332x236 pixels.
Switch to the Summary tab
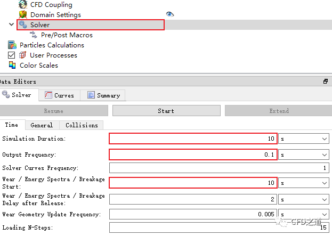pyautogui.click(x=103, y=95)
